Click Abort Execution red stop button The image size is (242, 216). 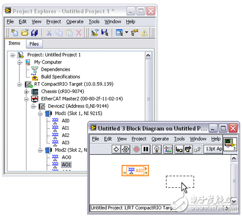136,149
